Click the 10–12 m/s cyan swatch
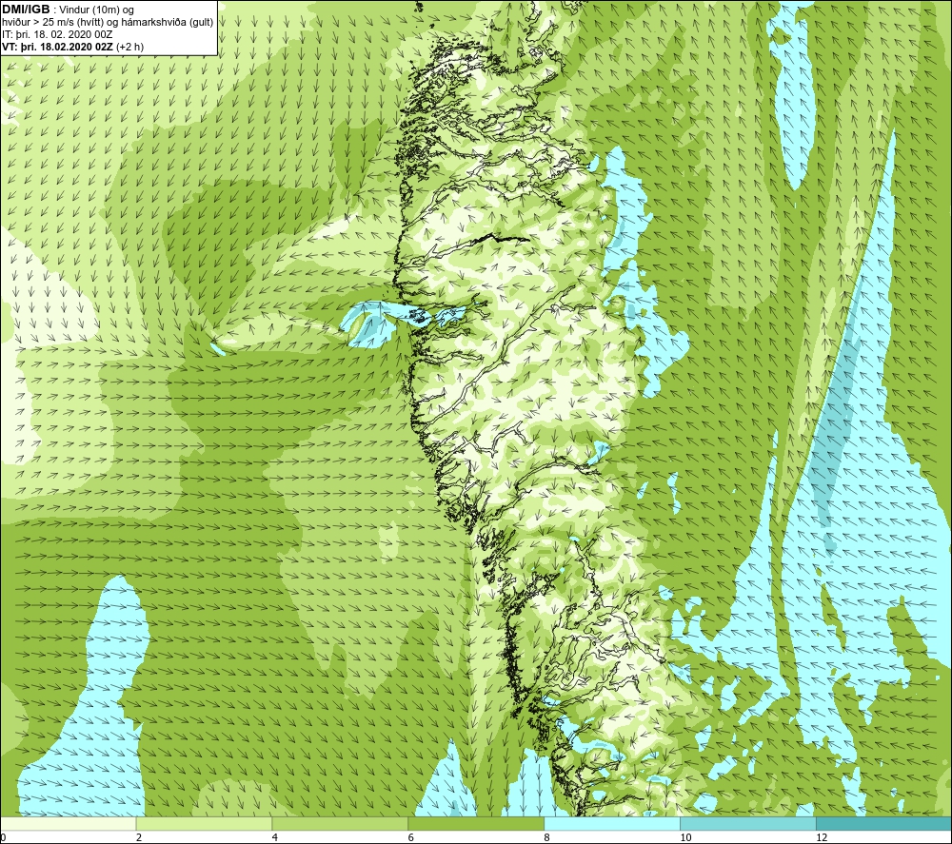This screenshot has height=844, width=952. tap(748, 823)
